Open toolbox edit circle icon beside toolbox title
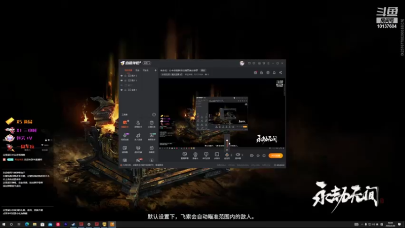405x228 pixels. [x=154, y=115]
